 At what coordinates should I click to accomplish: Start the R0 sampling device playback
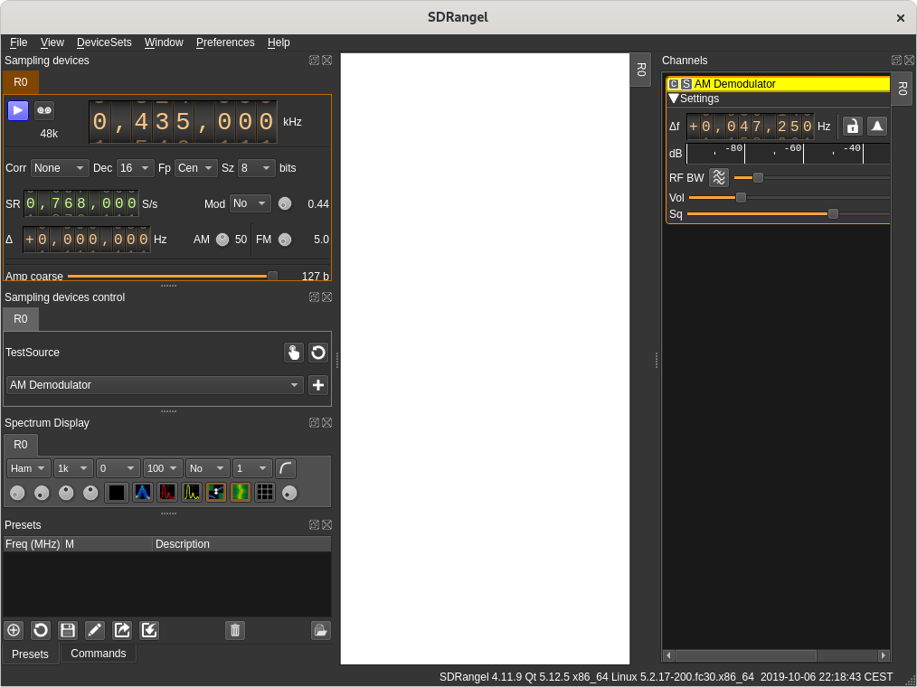coord(17,109)
